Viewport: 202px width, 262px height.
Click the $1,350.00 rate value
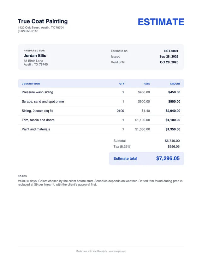(x=142, y=129)
